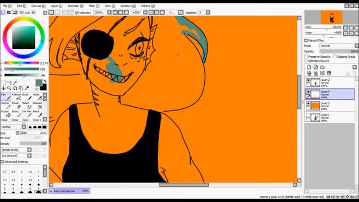359x202 pixels.
Task: Select the Ink Pen tool
Action: 27,114
